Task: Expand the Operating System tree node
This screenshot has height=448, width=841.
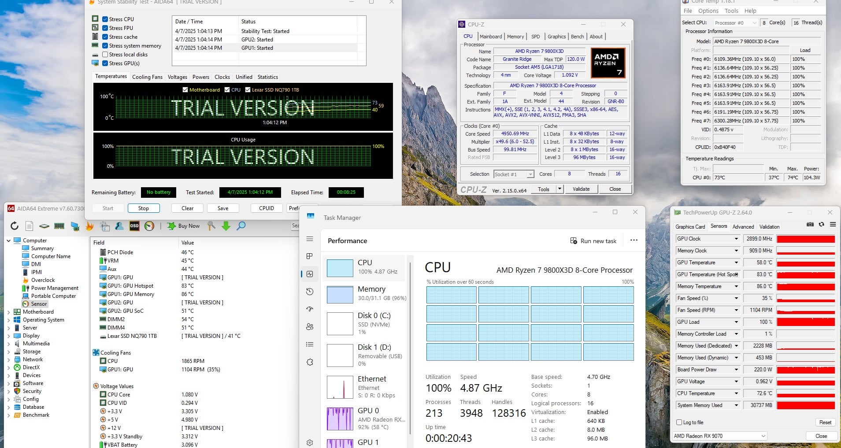Action: (x=8, y=320)
